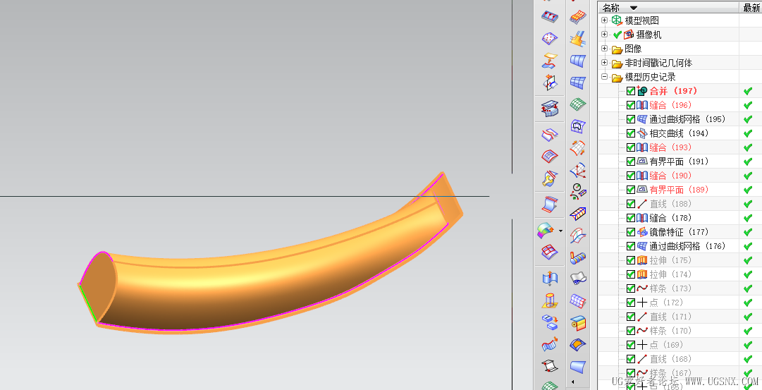Image resolution: width=762 pixels, height=390 pixels.
Task: Expand the 模型视图 node
Action: coord(605,20)
